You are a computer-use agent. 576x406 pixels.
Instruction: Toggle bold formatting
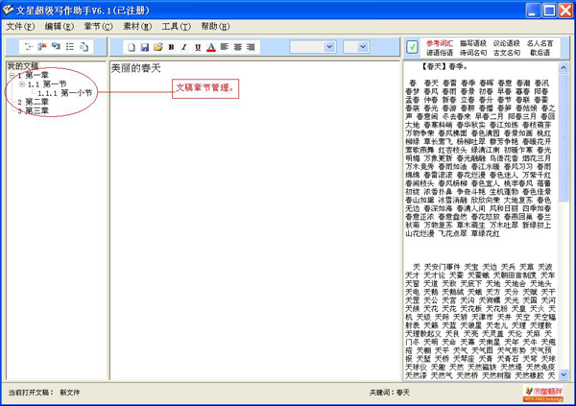(171, 46)
